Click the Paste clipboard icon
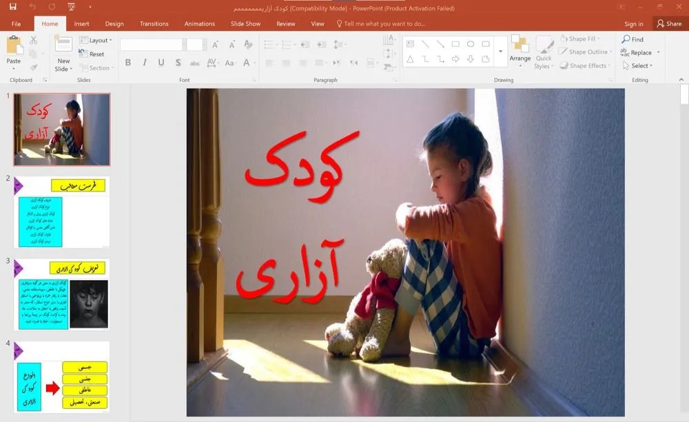689x422 pixels. pos(14,45)
